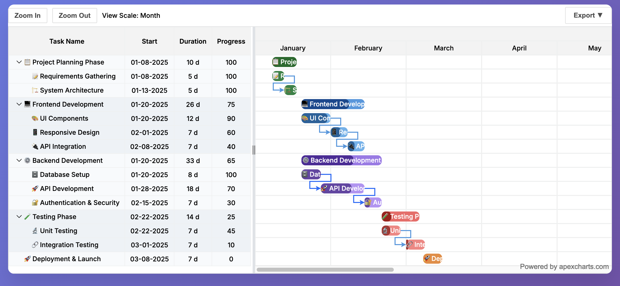Click the plug icon next to API Integration
This screenshot has width=620, height=286.
[35, 146]
